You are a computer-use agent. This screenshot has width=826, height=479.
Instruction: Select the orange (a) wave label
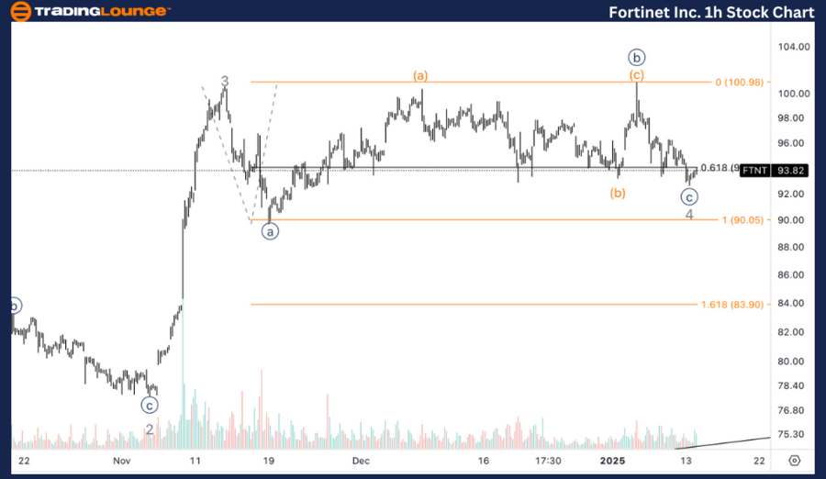point(420,74)
